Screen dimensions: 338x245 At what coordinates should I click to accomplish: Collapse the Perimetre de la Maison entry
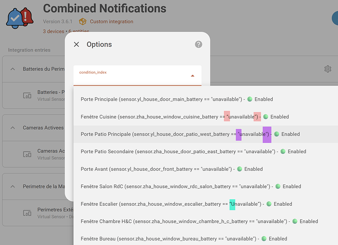pyautogui.click(x=13, y=187)
